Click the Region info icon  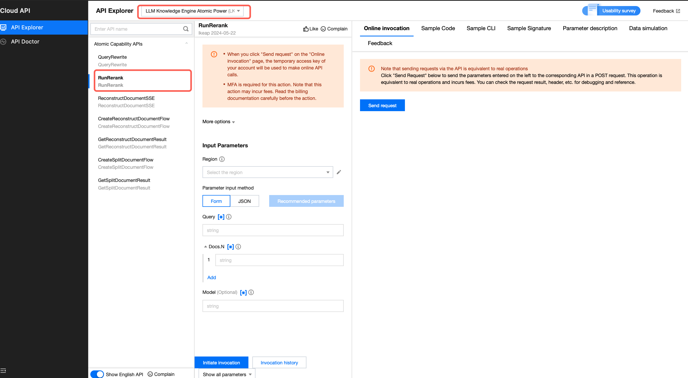tap(222, 159)
